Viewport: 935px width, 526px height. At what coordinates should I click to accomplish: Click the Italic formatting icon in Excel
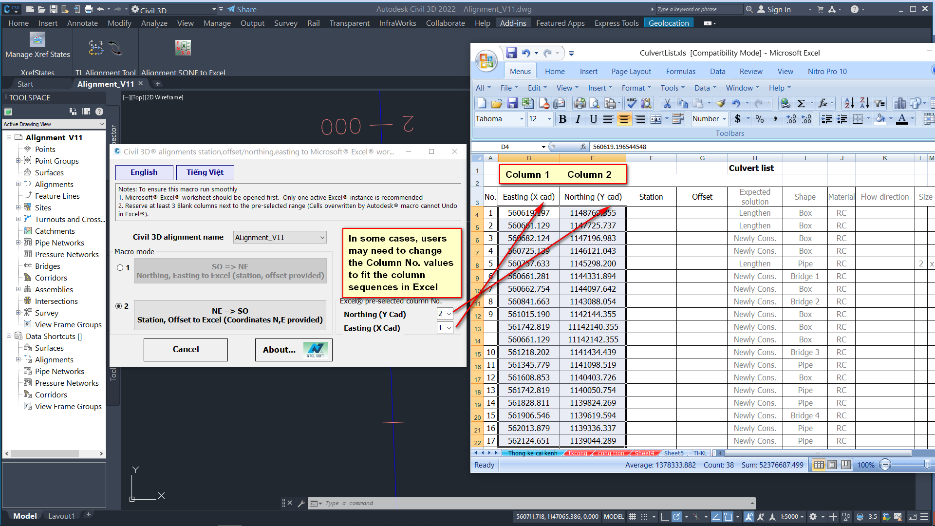(578, 119)
